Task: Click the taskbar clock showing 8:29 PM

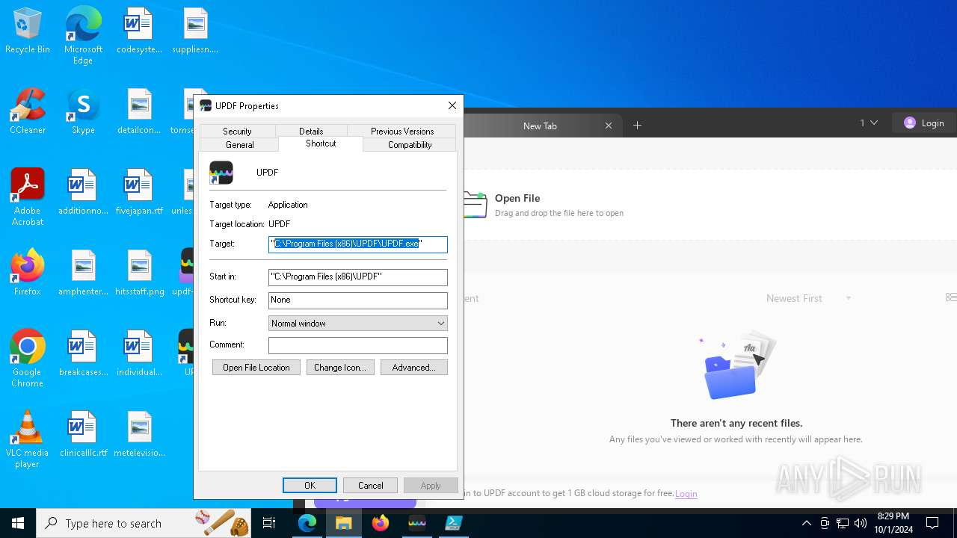Action: point(893,523)
